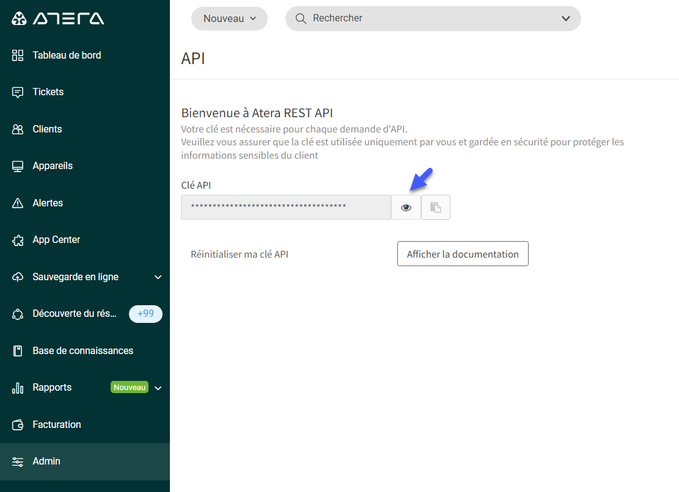
Task: Navigate to Appareils
Action: click(85, 166)
